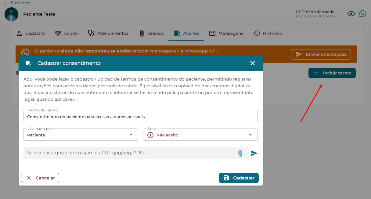Open the Atendimentos tab
The image size is (371, 199).
tap(108, 33)
